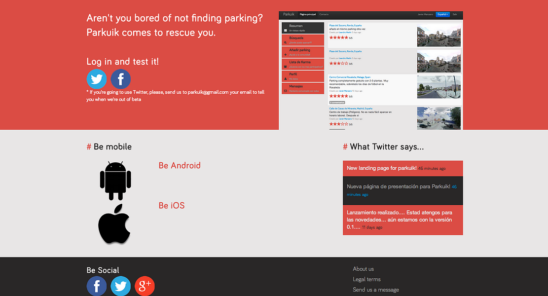Click the 'Log in and test it!' text
Image resolution: width=548 pixels, height=296 pixels.
coord(123,62)
